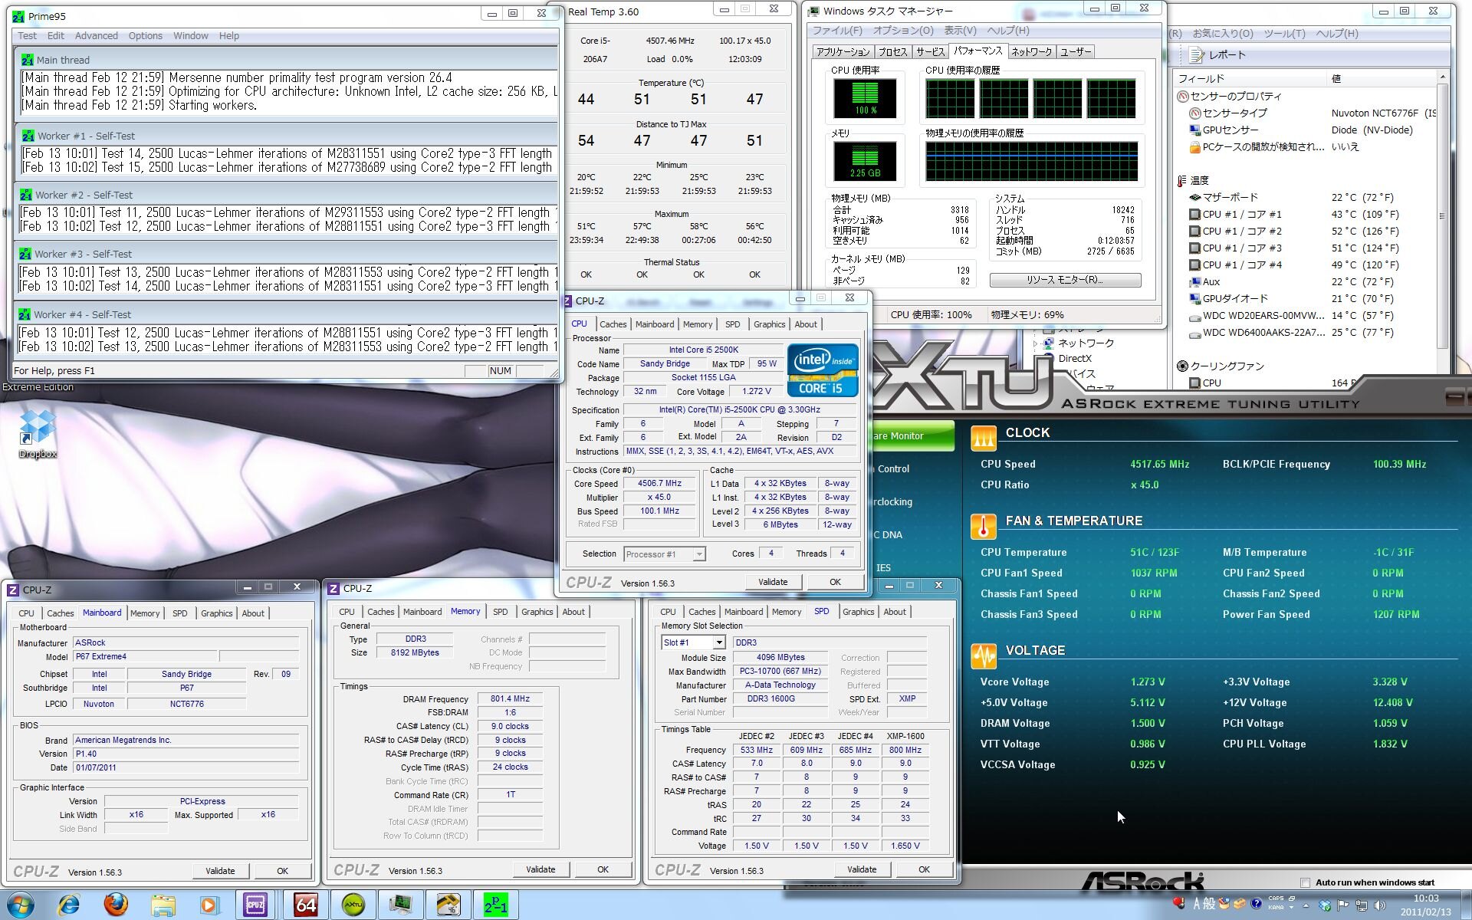Enable Auto run when windows start checkbox
This screenshot has height=920, width=1472.
pyautogui.click(x=1305, y=882)
